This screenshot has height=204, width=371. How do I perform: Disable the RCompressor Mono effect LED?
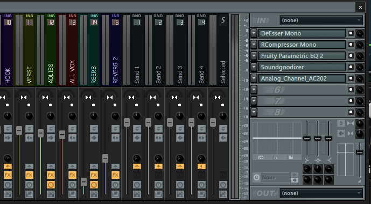tap(351, 45)
